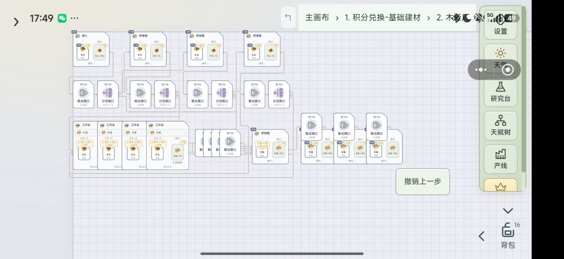Image resolution: width=564 pixels, height=259 pixels.
Task: Select the second 输出接口 node in the middle row
Action: click(140, 94)
